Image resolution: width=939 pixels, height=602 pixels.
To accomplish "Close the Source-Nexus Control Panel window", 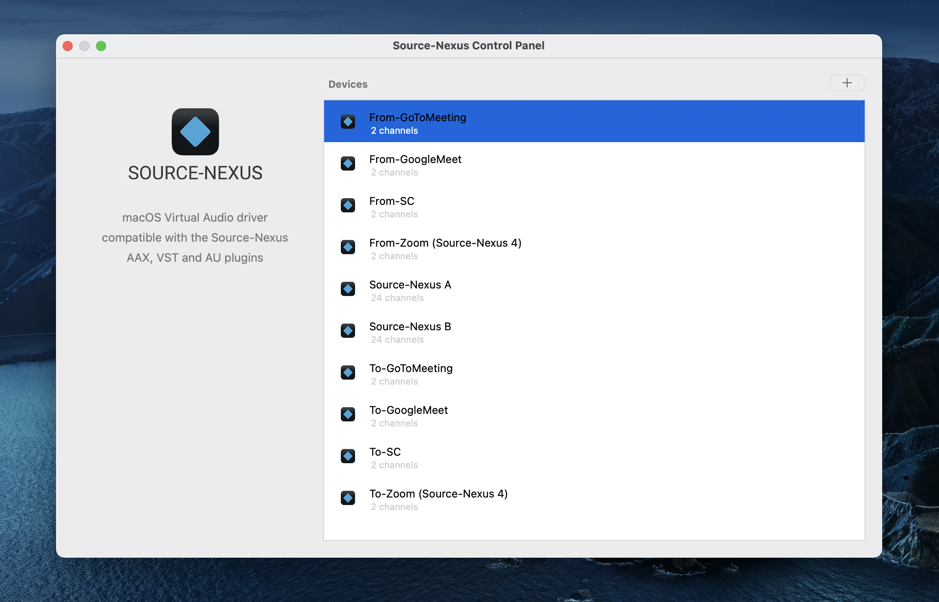I will click(68, 46).
